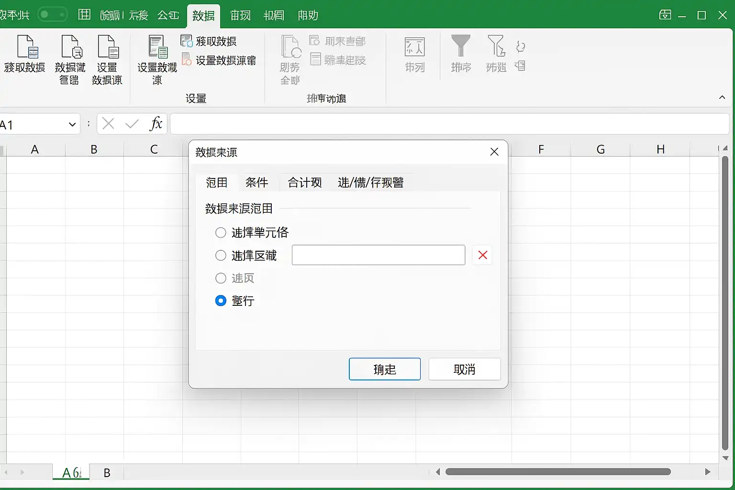Switch to the 条件 tab in the dialog

[256, 182]
